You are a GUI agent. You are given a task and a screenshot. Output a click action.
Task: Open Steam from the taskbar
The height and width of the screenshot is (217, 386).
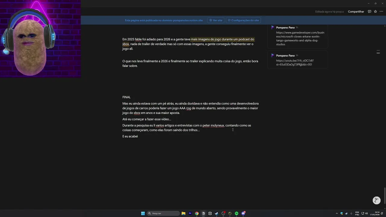click(x=217, y=213)
